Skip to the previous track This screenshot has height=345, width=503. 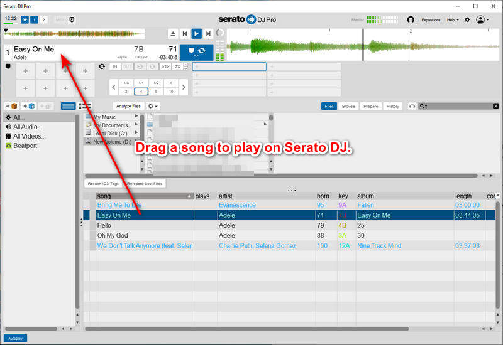click(x=184, y=33)
